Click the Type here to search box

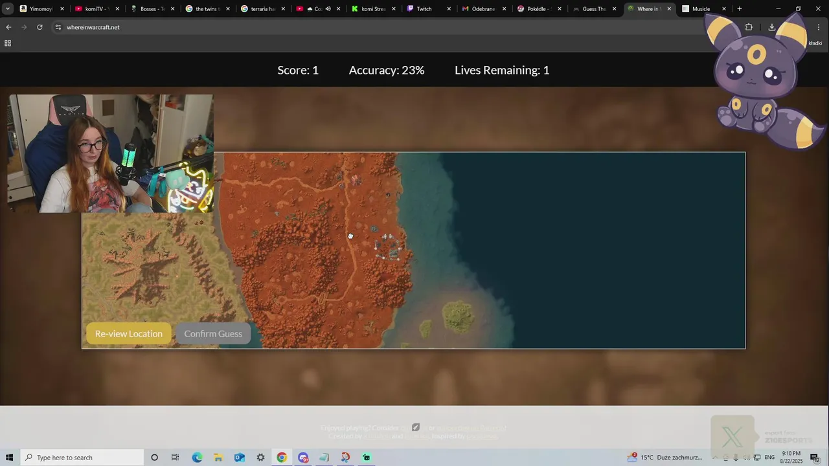[82, 458]
